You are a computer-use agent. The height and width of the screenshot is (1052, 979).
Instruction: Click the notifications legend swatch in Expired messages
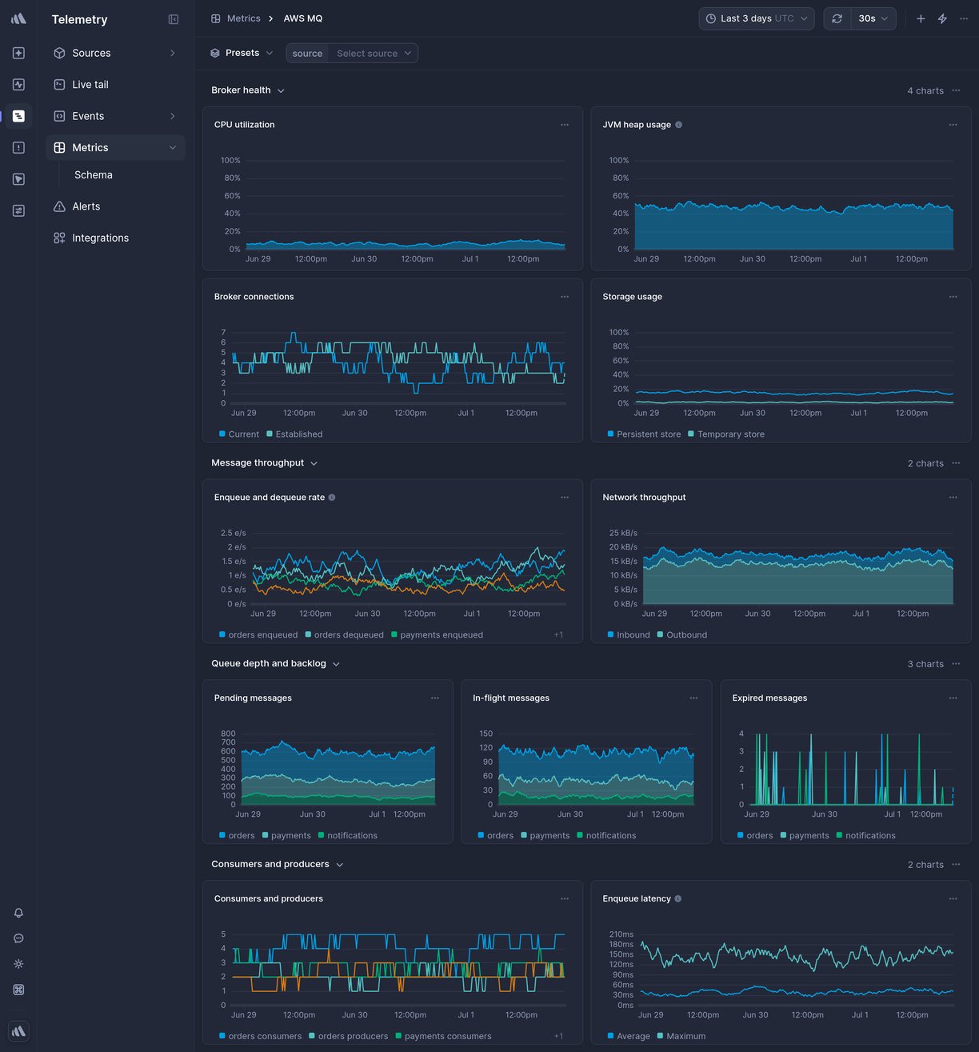coord(839,836)
